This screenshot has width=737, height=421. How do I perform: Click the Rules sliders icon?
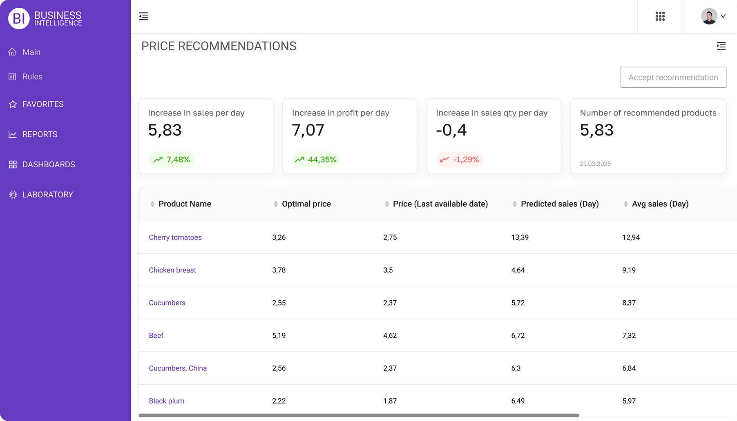pos(13,77)
